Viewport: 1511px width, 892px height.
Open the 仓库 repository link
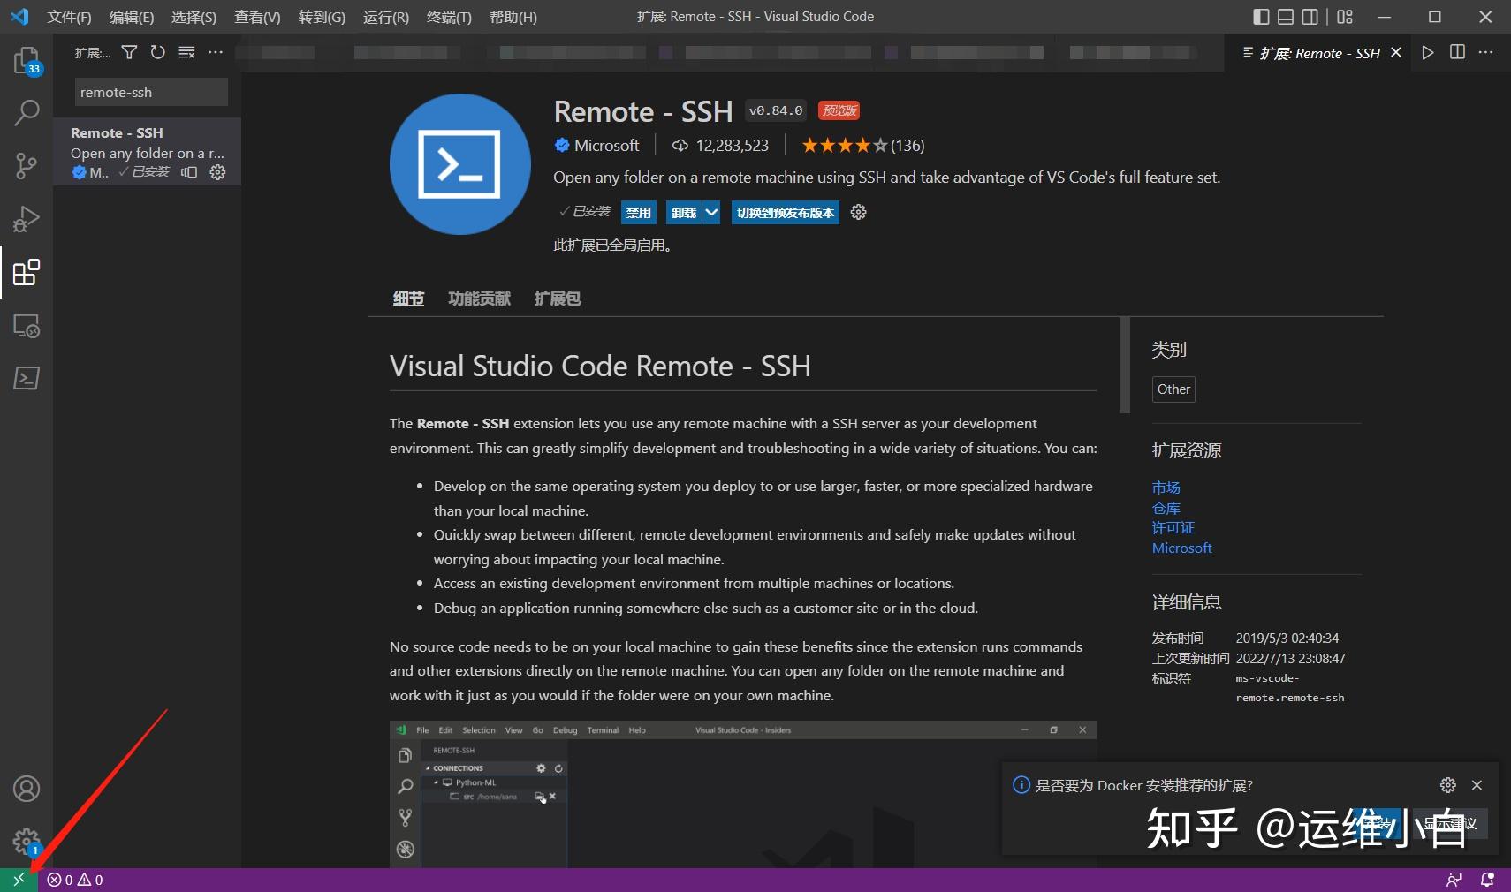coord(1166,508)
